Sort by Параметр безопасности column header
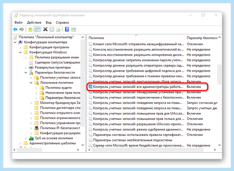This screenshot has height=171, width=234. (x=202, y=38)
